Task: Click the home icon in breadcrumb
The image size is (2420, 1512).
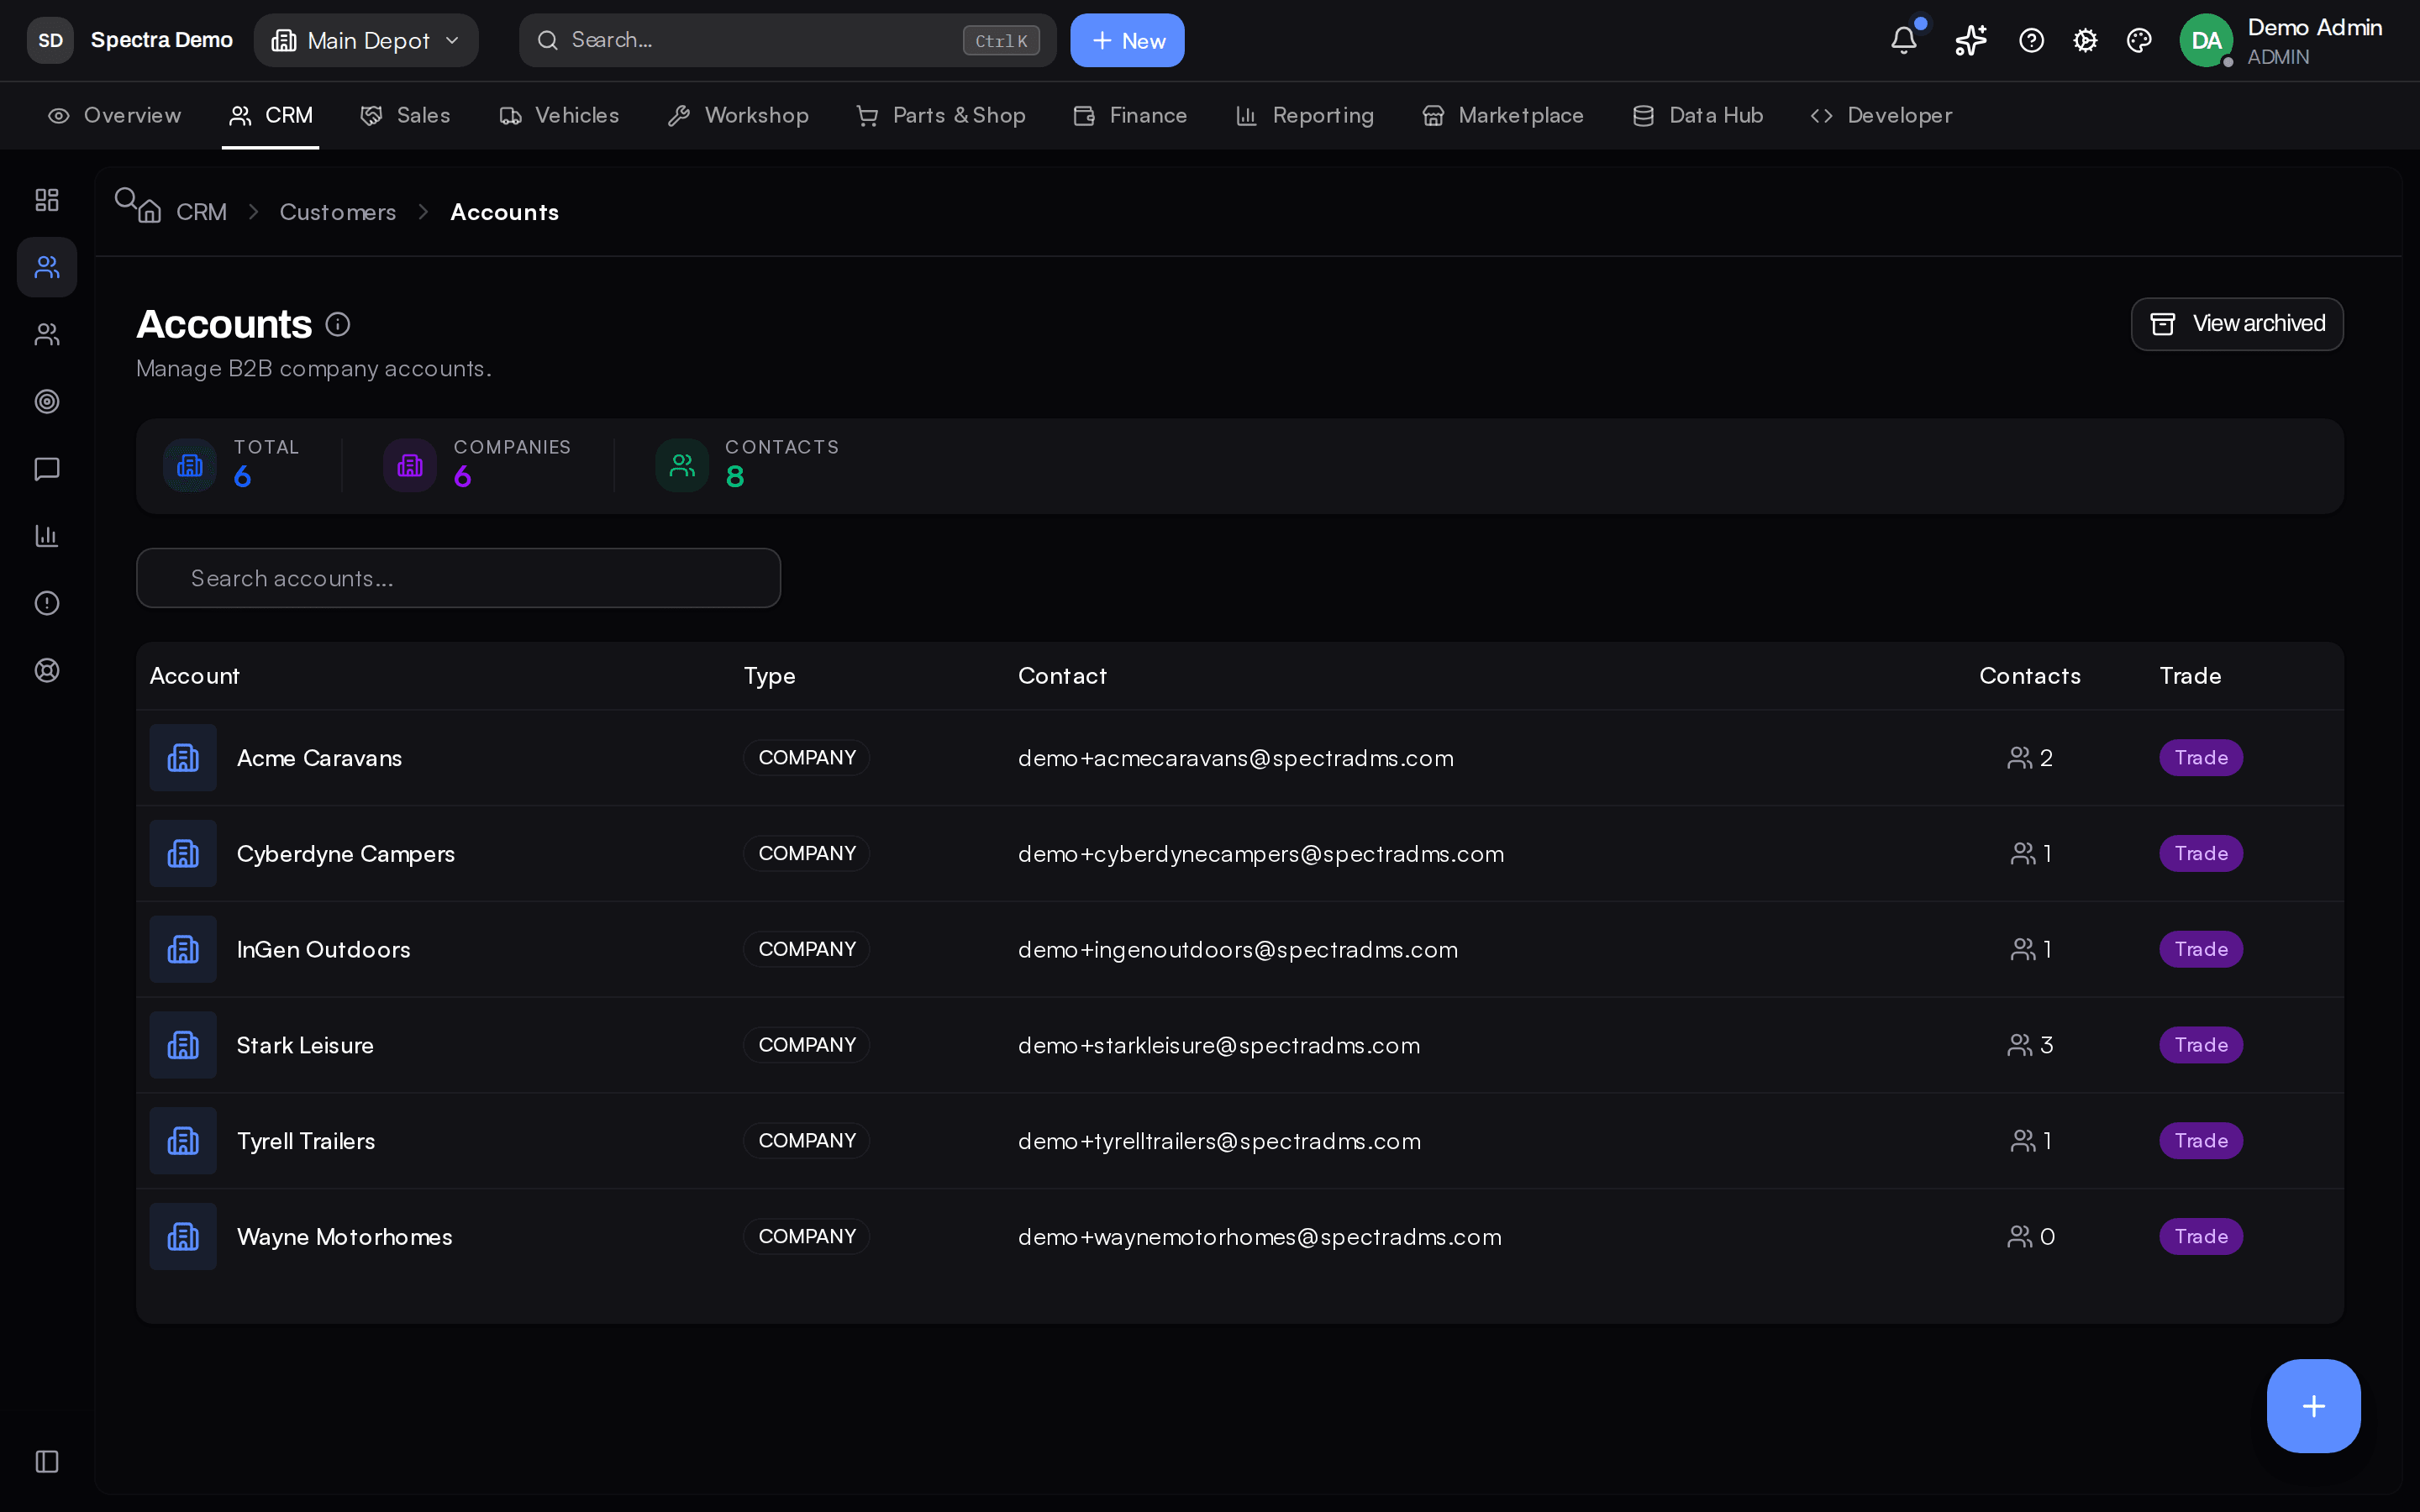Action: (x=150, y=212)
